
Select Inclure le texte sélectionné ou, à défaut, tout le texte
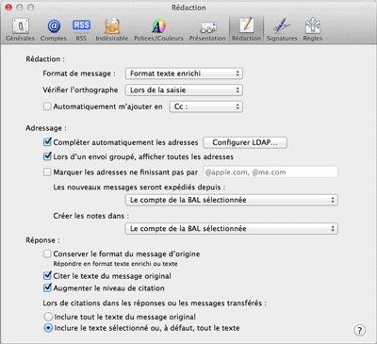pyautogui.click(x=48, y=328)
